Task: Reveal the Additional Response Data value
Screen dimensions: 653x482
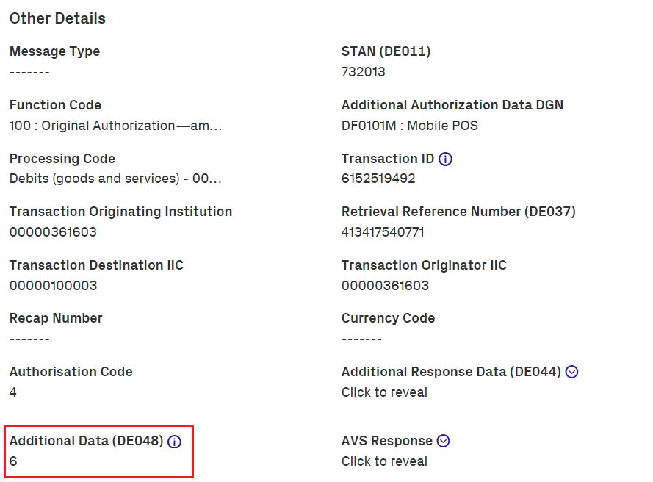Action: [384, 392]
